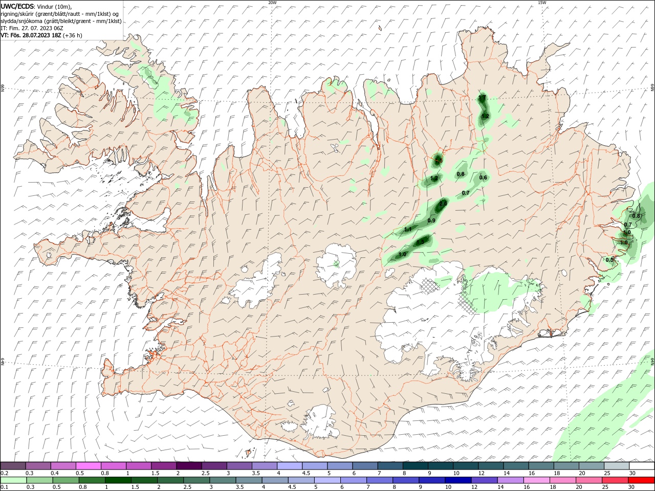Click the IT: Fim. 27. 07. 2023 06Z line
This screenshot has height=491, width=655.
click(32, 28)
